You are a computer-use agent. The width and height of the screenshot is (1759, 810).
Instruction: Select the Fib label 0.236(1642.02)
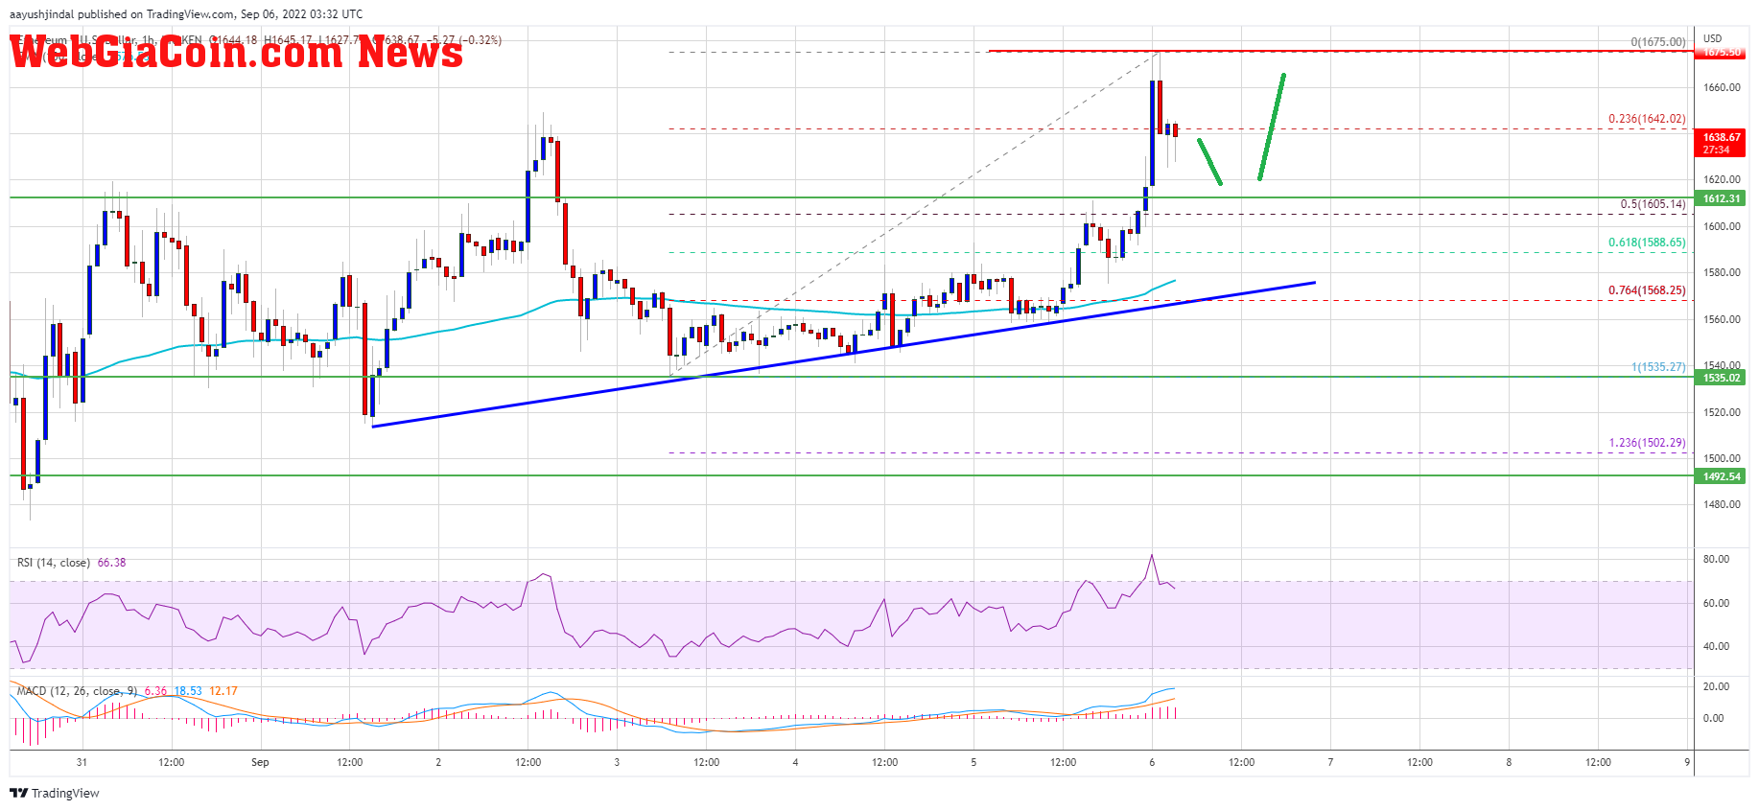tap(1647, 119)
